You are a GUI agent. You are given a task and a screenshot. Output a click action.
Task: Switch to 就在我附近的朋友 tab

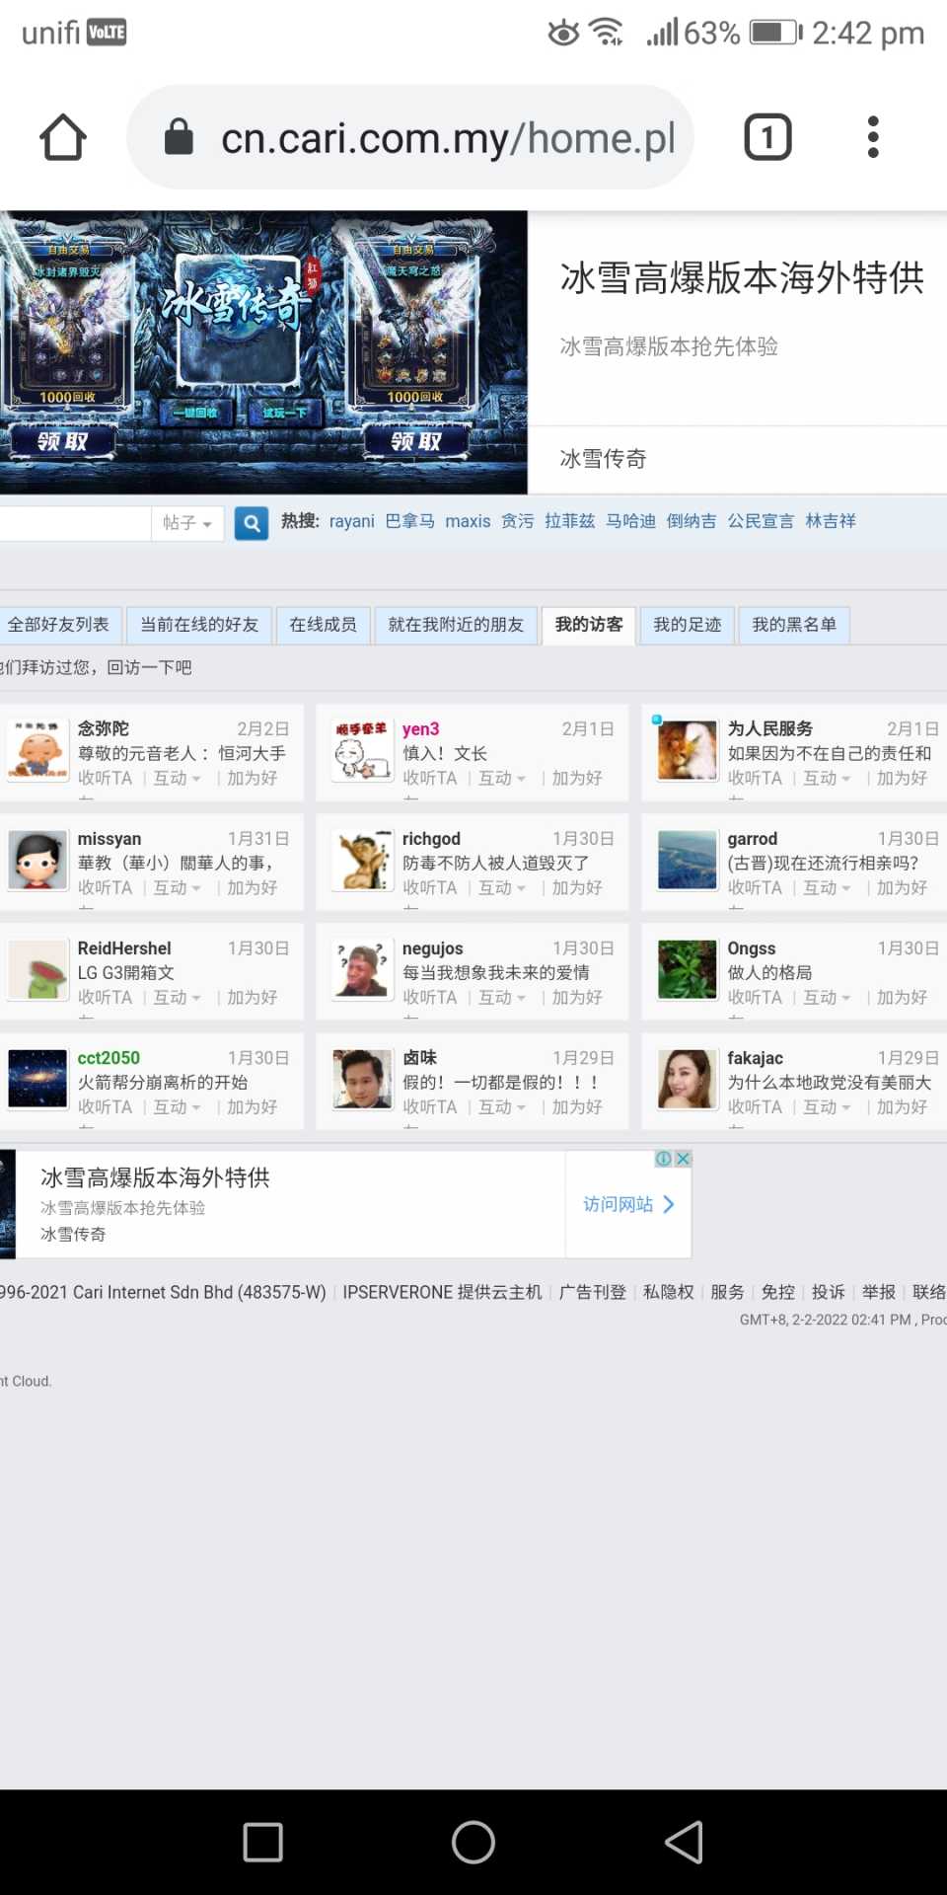tap(456, 625)
